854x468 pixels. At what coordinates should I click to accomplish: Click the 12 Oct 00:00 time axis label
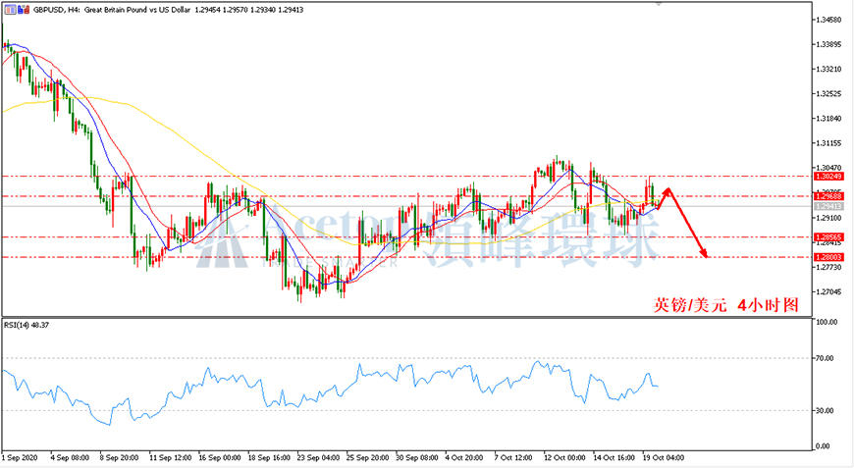[564, 457]
